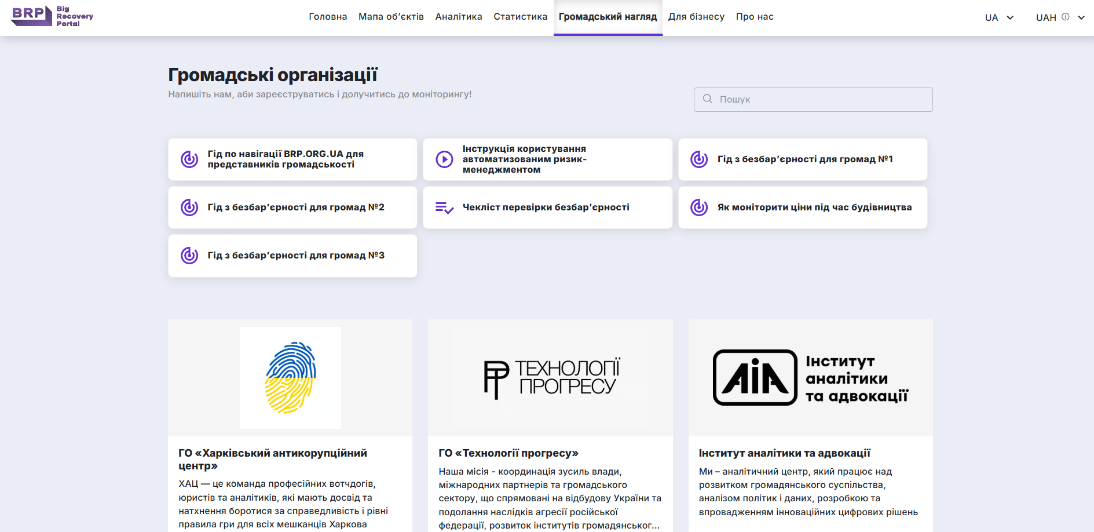Switch to the Аналітика section

click(x=459, y=17)
